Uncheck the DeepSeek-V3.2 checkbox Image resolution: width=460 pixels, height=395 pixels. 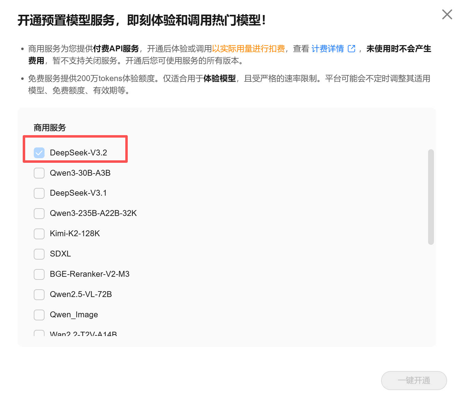[x=39, y=153]
